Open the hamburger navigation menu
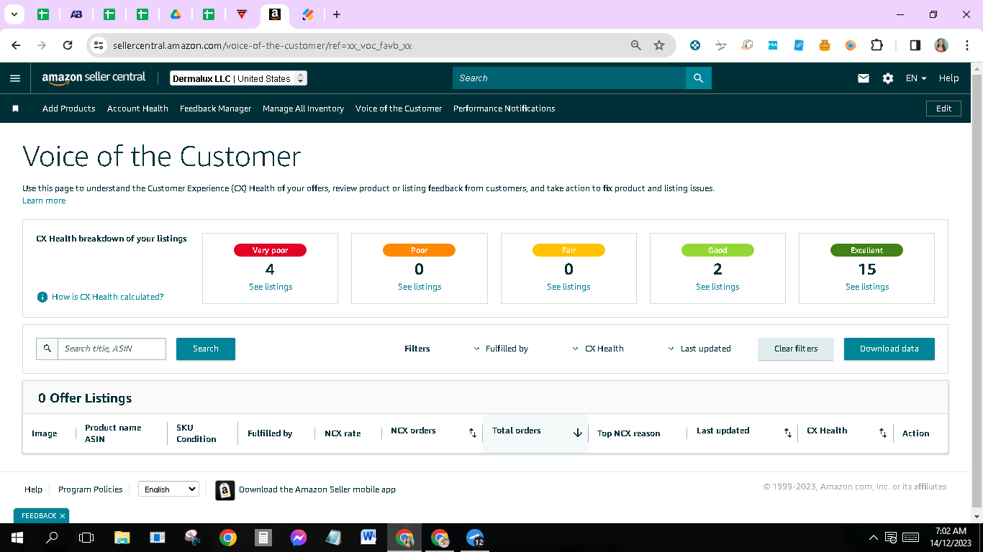The width and height of the screenshot is (983, 552). click(15, 78)
